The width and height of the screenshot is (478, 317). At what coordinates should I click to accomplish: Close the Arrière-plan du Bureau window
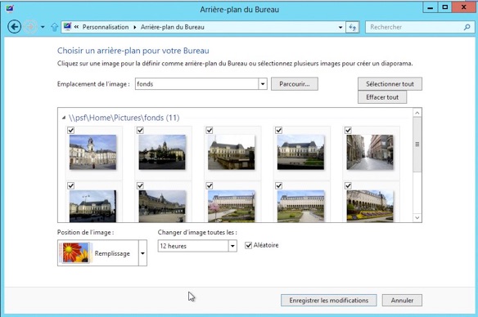click(463, 7)
